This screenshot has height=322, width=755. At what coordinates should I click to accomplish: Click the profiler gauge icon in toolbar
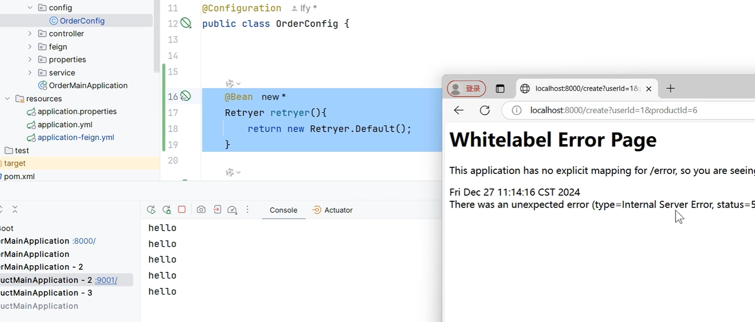232,210
